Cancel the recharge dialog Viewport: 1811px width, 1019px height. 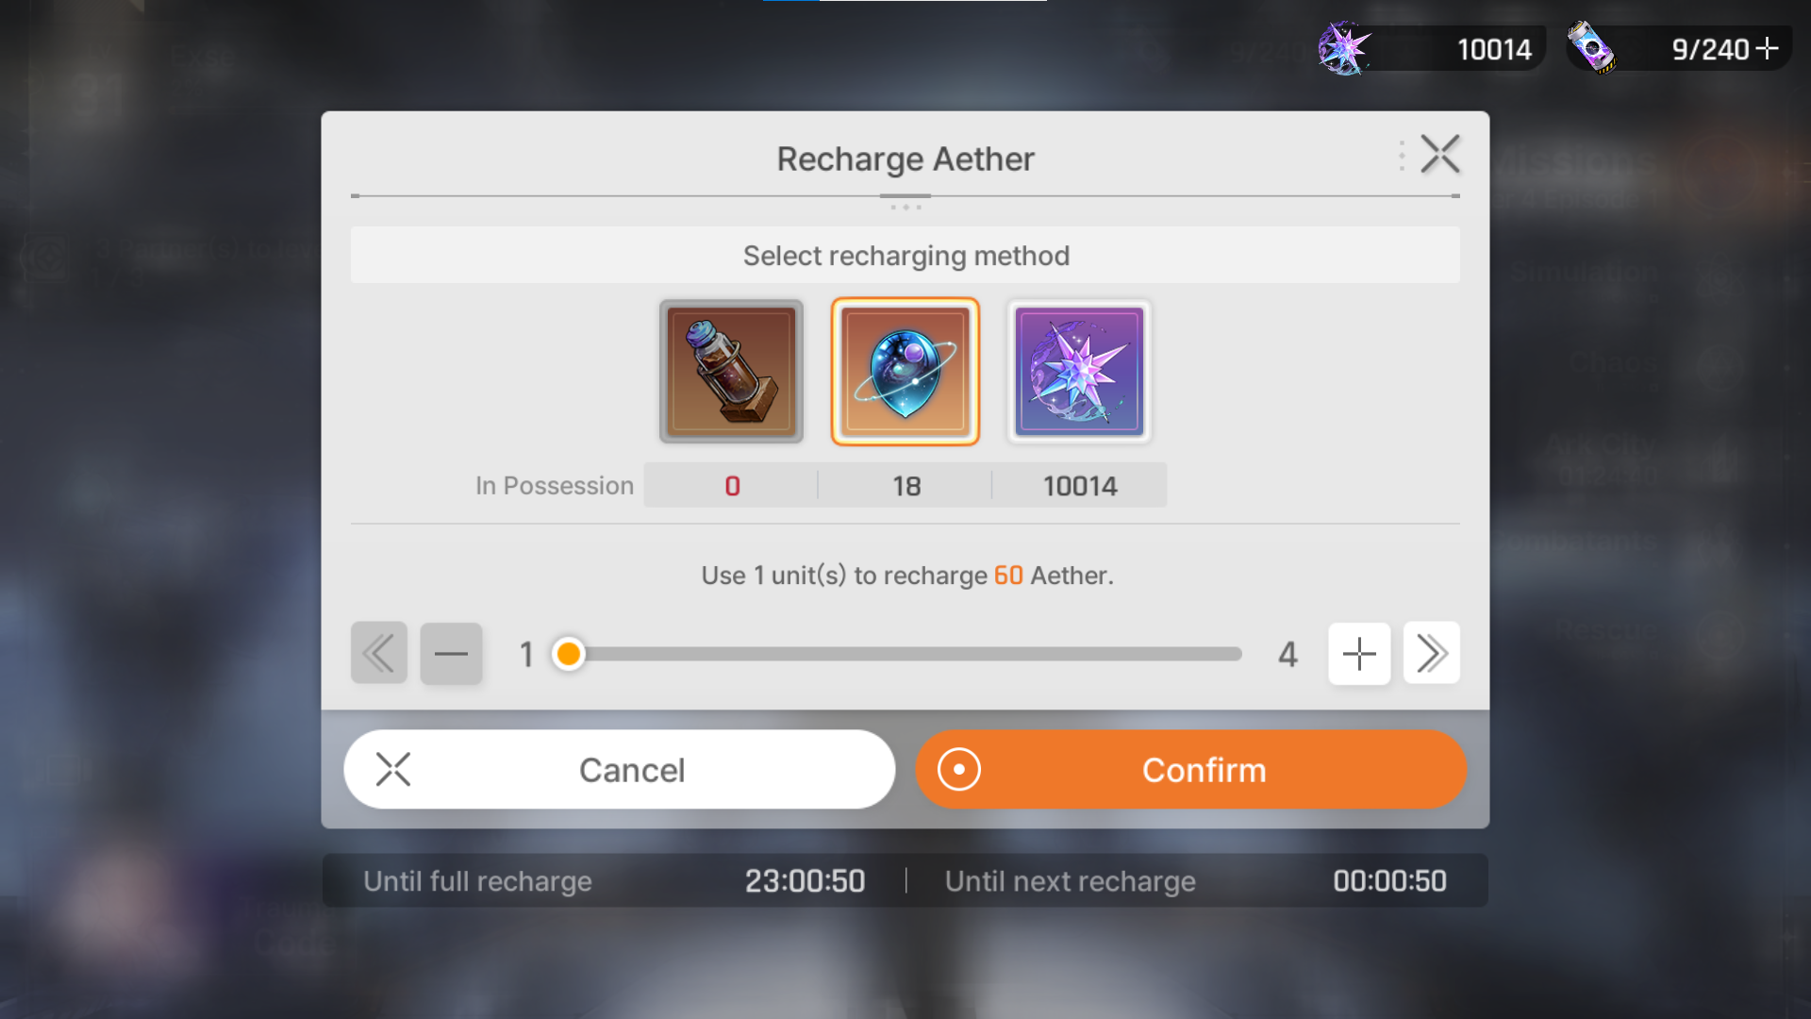tap(620, 770)
